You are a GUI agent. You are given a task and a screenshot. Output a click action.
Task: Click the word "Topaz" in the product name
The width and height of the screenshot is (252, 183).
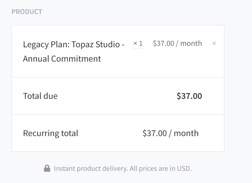[83, 45]
